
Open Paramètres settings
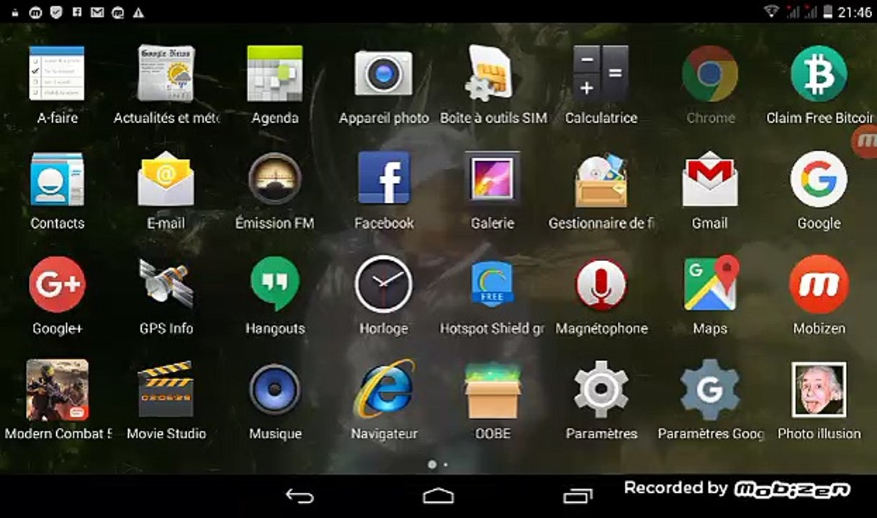(x=601, y=390)
